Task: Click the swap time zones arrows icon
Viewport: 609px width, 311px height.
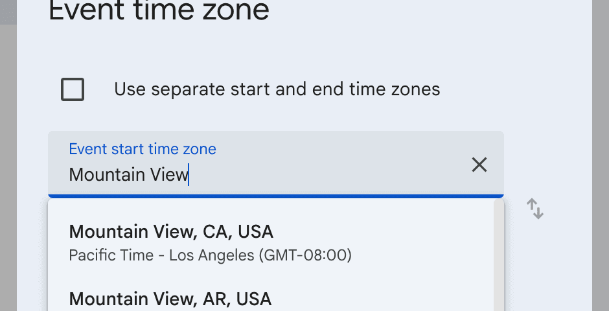Action: 535,209
